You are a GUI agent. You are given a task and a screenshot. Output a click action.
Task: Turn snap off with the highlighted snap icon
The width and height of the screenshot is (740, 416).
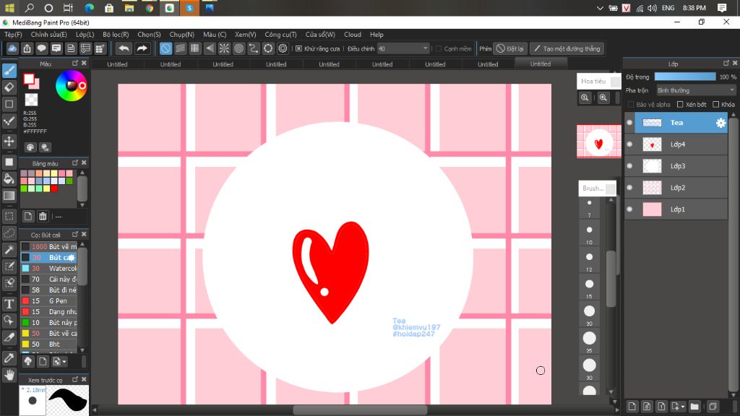[165, 48]
